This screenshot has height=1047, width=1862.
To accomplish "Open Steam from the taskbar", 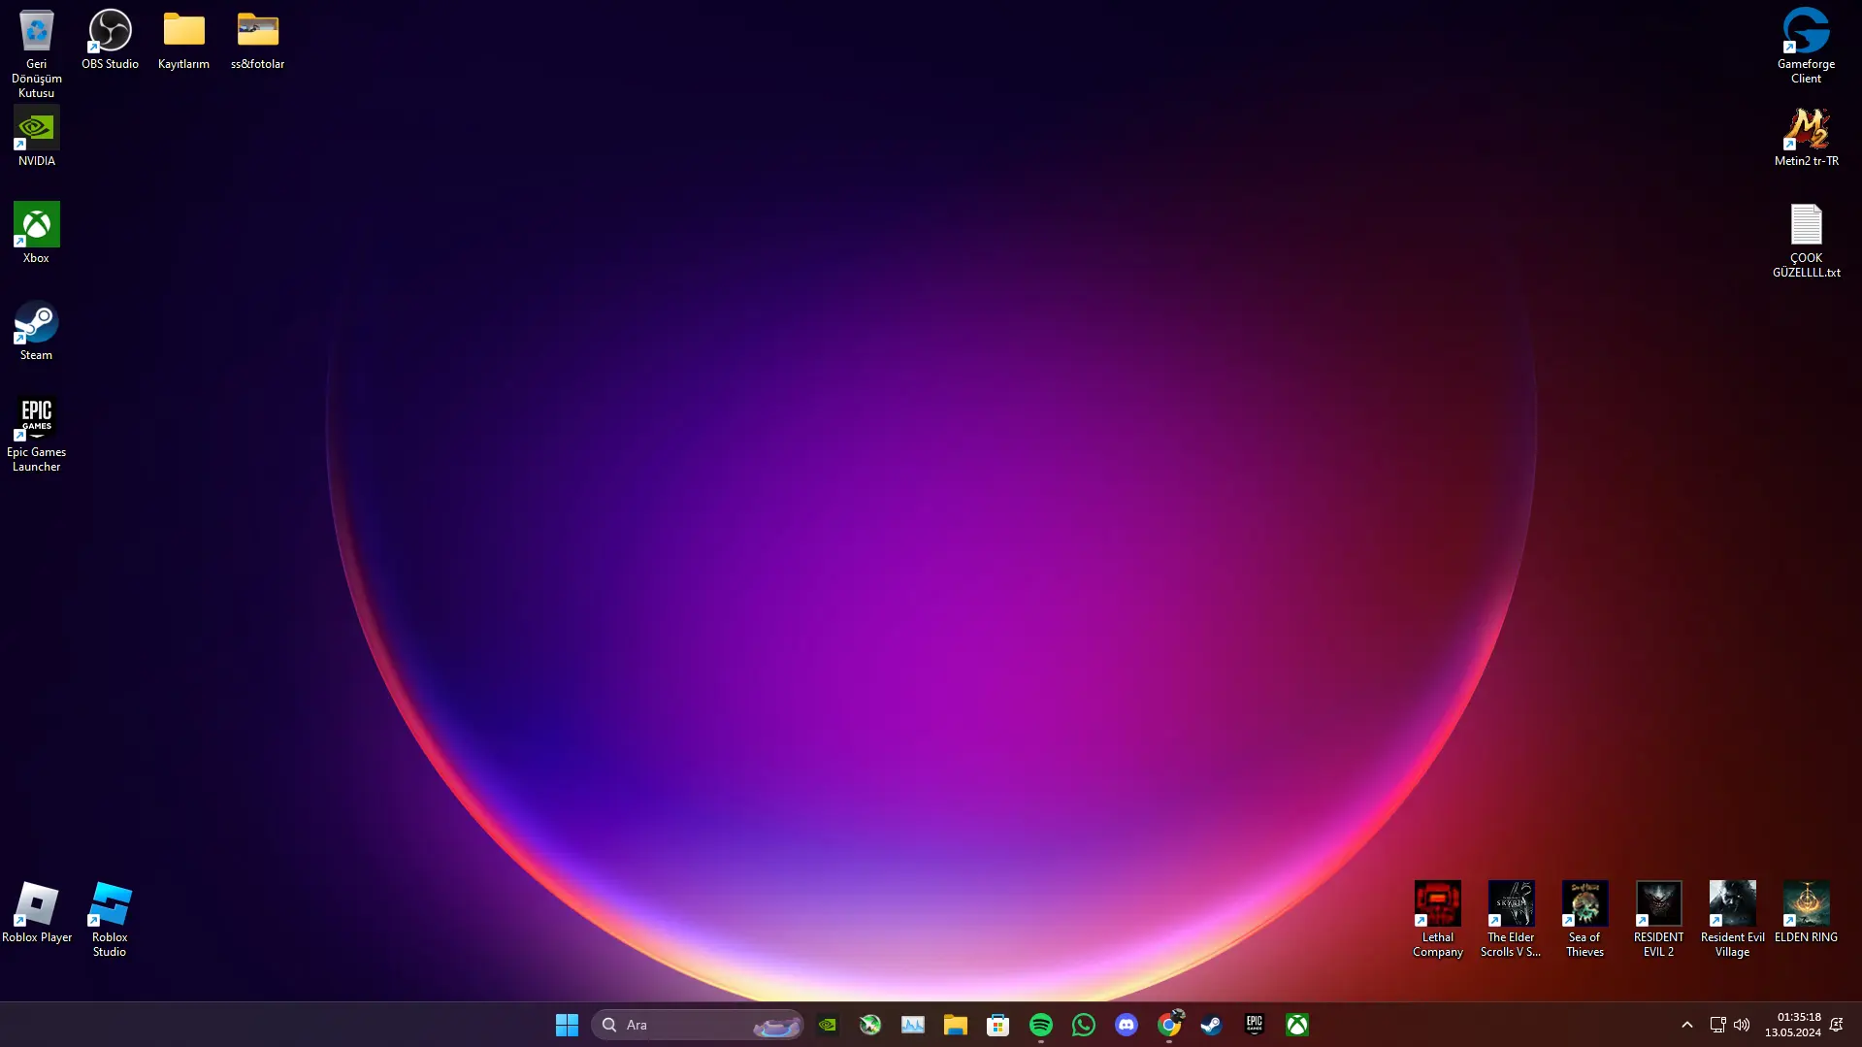I will (1211, 1025).
